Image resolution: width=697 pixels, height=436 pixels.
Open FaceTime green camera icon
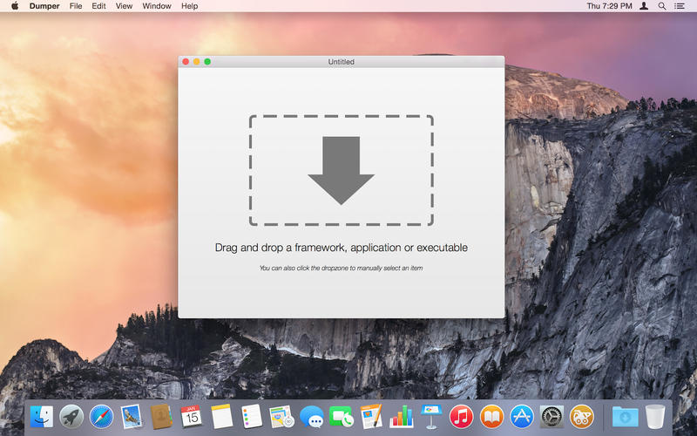[342, 417]
